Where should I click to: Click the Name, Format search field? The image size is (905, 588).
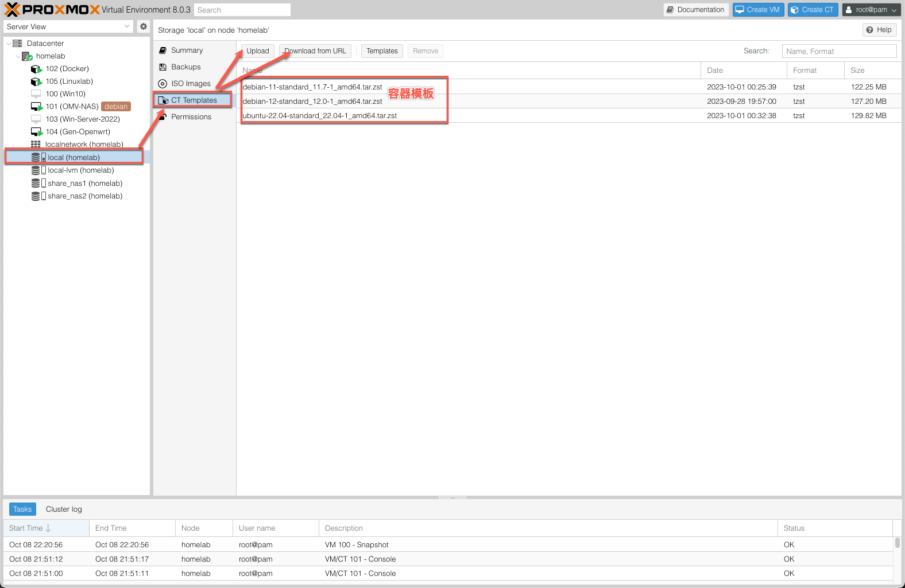click(839, 51)
